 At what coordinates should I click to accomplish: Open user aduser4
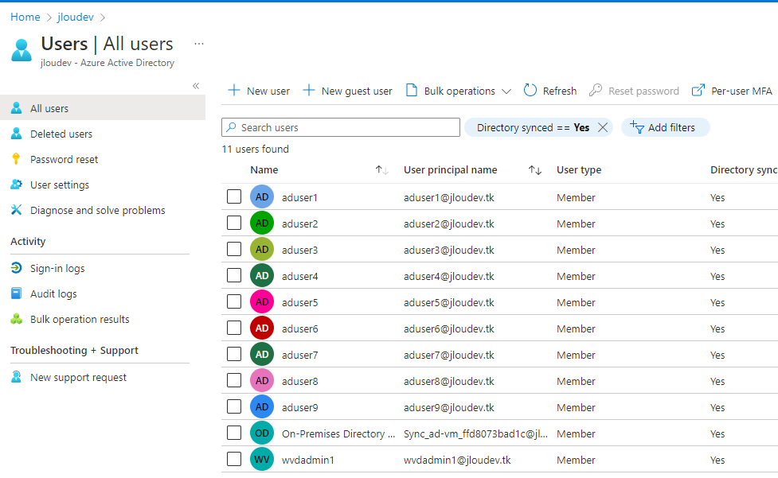tap(299, 277)
